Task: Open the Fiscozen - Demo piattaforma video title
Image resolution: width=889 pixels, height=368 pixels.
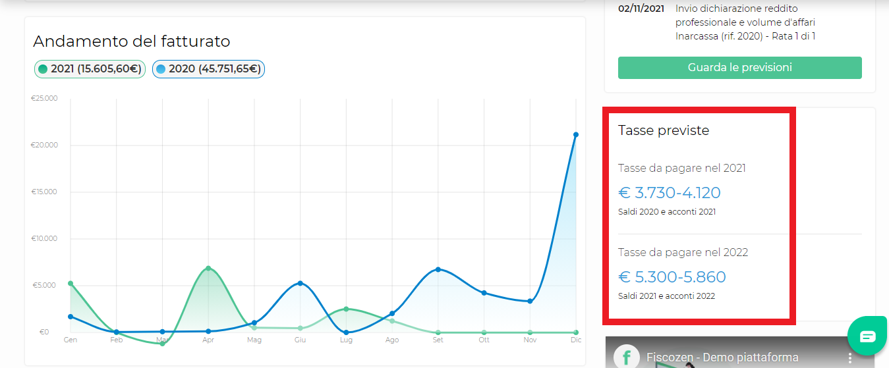Action: click(x=722, y=357)
